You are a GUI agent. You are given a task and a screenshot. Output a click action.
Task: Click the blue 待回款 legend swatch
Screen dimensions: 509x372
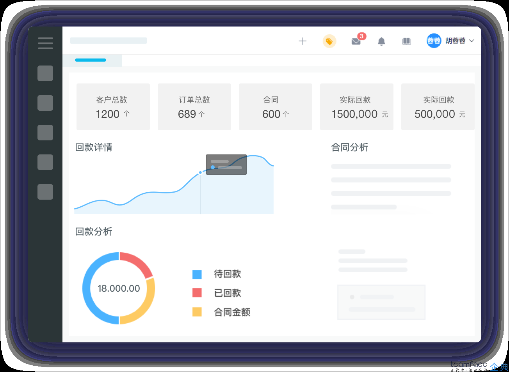197,275
